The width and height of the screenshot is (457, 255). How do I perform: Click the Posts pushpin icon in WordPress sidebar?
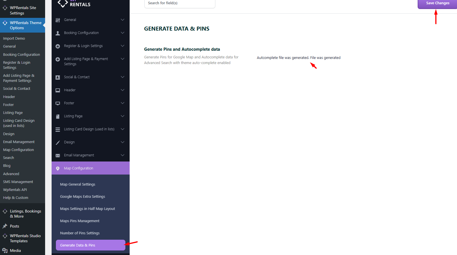click(x=5, y=226)
